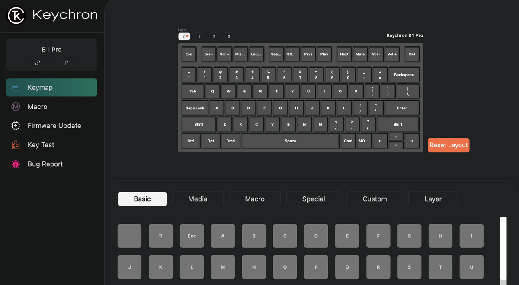
Task: Switch to the Media tab
Action: 198,199
